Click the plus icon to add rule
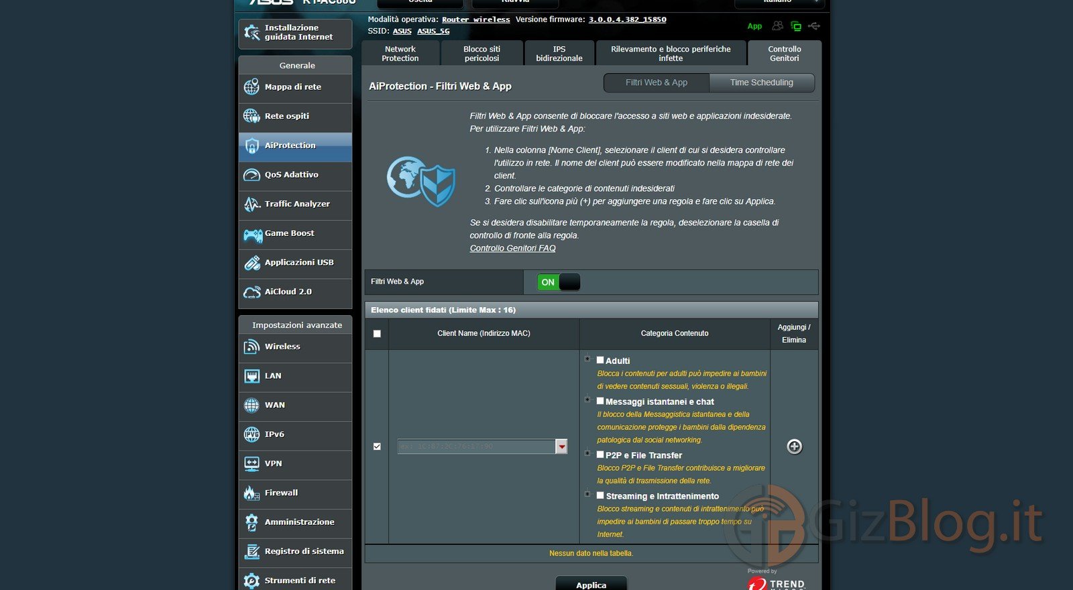 point(794,447)
